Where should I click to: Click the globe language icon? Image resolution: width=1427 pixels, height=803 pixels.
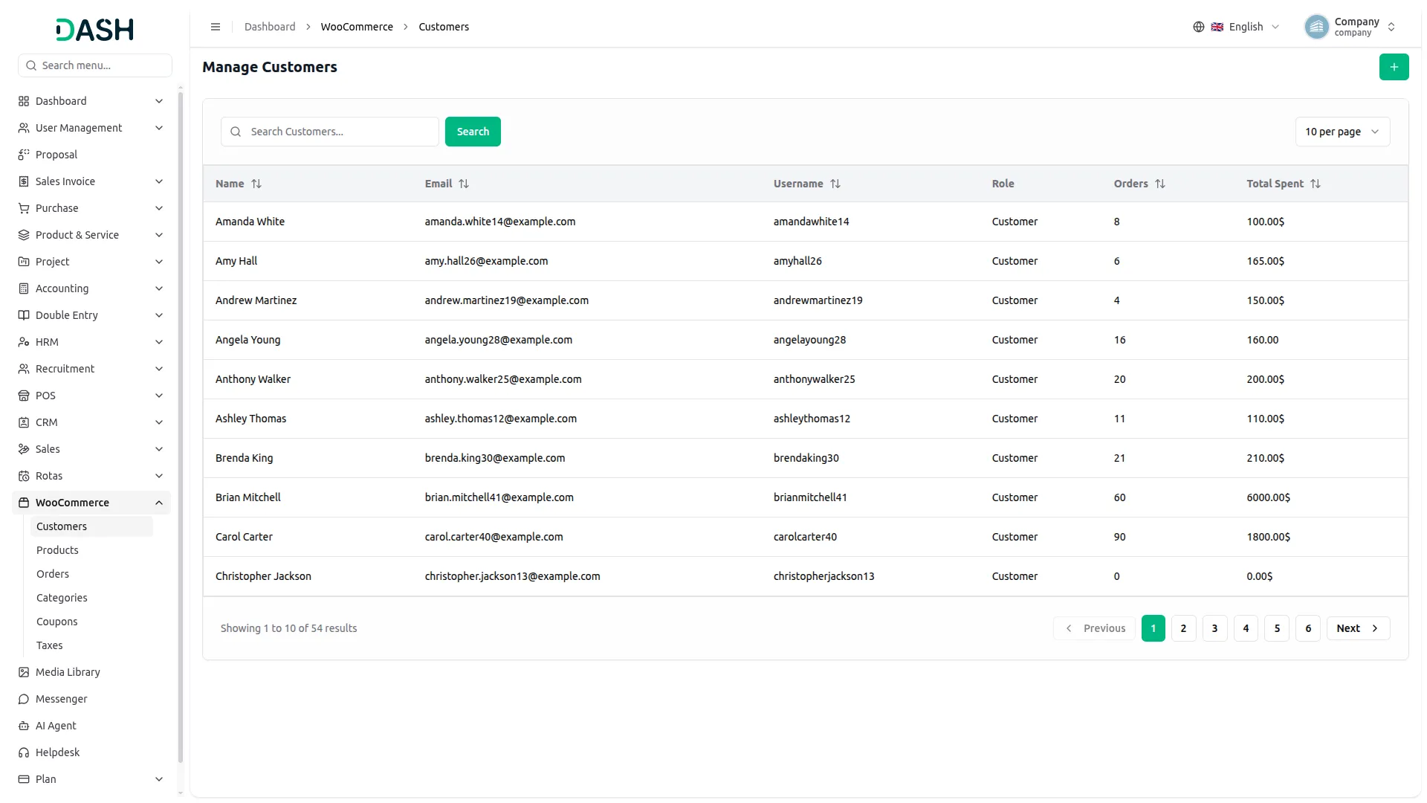pos(1198,27)
